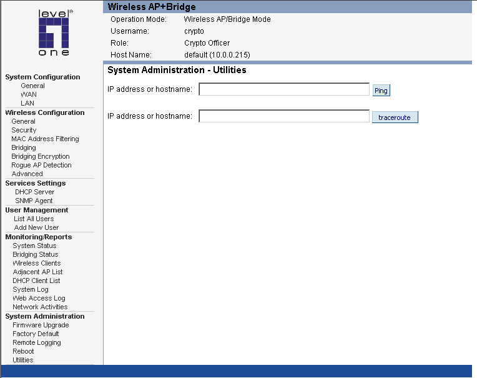This screenshot has width=477, height=378.
Task: View DHCP Client List
Action: point(36,281)
